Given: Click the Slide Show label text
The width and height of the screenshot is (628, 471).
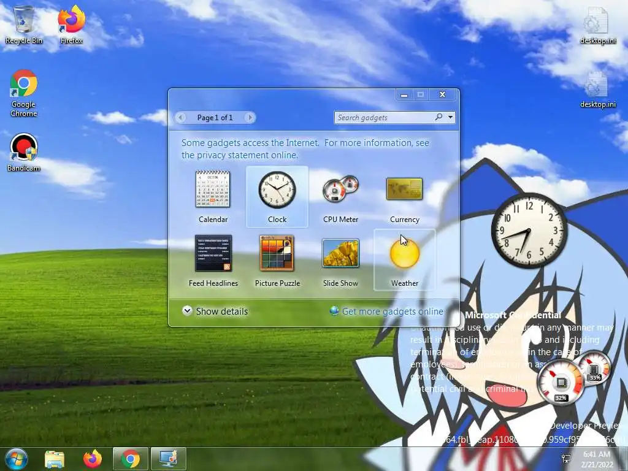Looking at the screenshot, I should [341, 283].
